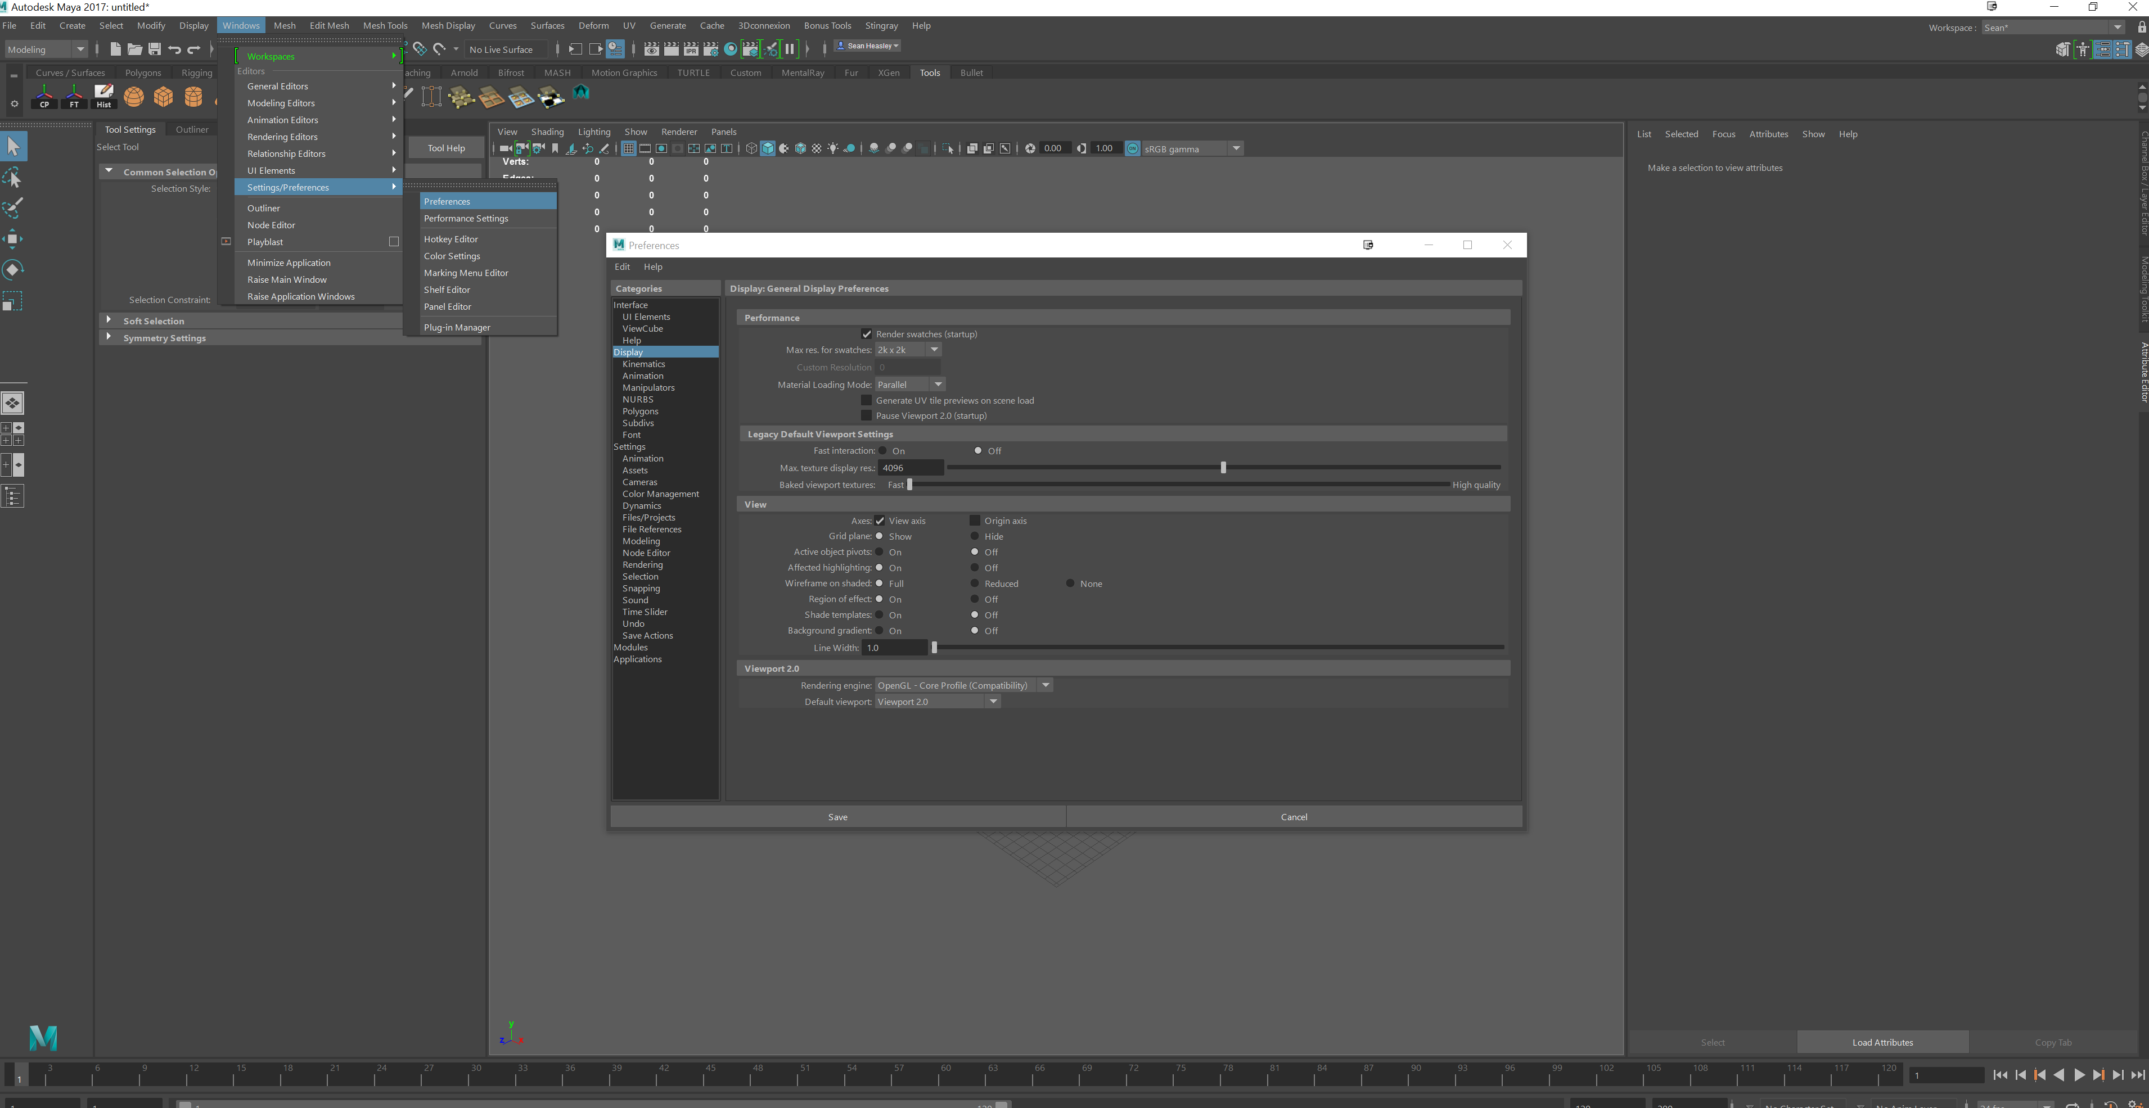This screenshot has width=2149, height=1108.
Task: Click the Hist delete history shelf icon
Action: pyautogui.click(x=103, y=97)
